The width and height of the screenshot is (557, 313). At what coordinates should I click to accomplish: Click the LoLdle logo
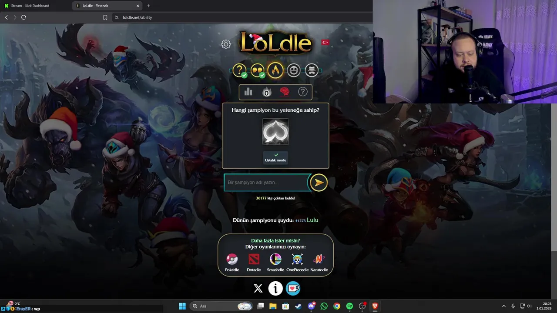click(x=275, y=43)
